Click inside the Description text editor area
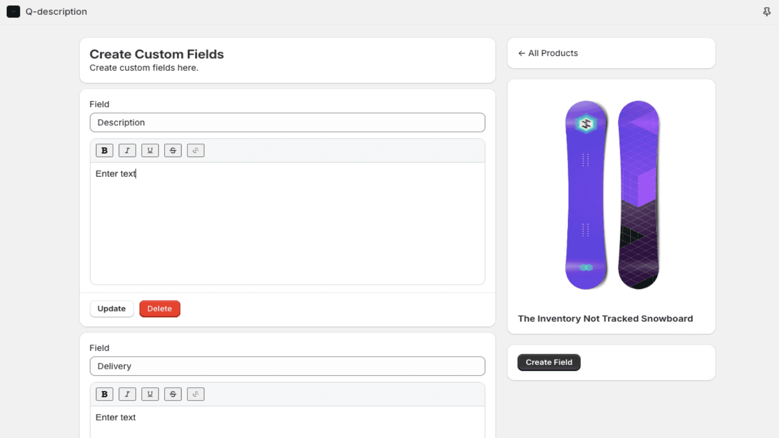 click(287, 224)
